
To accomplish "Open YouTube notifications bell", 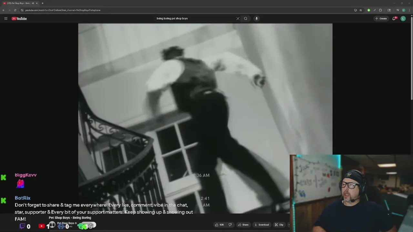I will click(x=394, y=18).
